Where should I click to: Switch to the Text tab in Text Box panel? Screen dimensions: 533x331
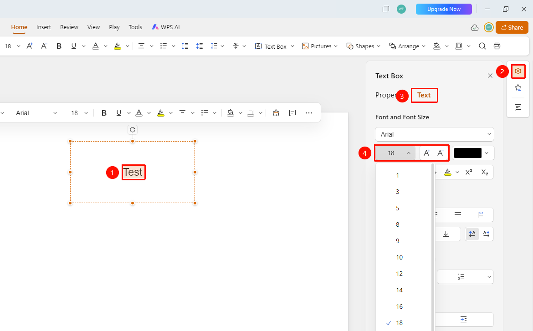424,95
